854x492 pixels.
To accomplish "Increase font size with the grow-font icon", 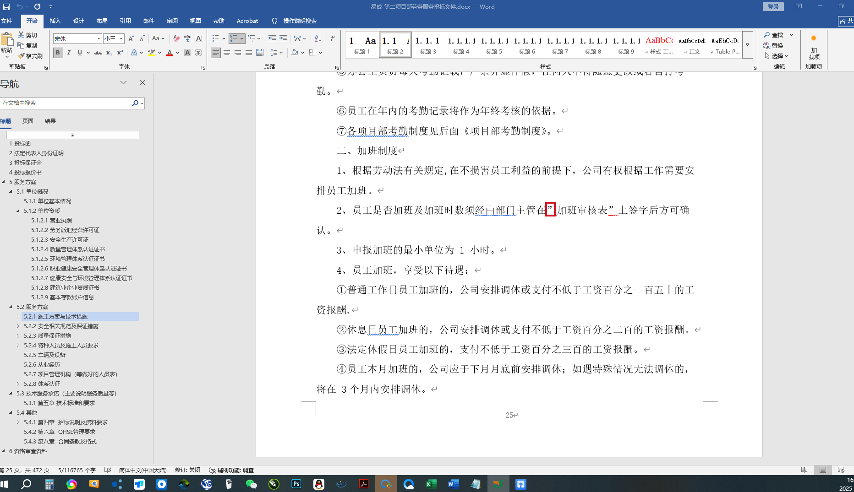I will (131, 39).
